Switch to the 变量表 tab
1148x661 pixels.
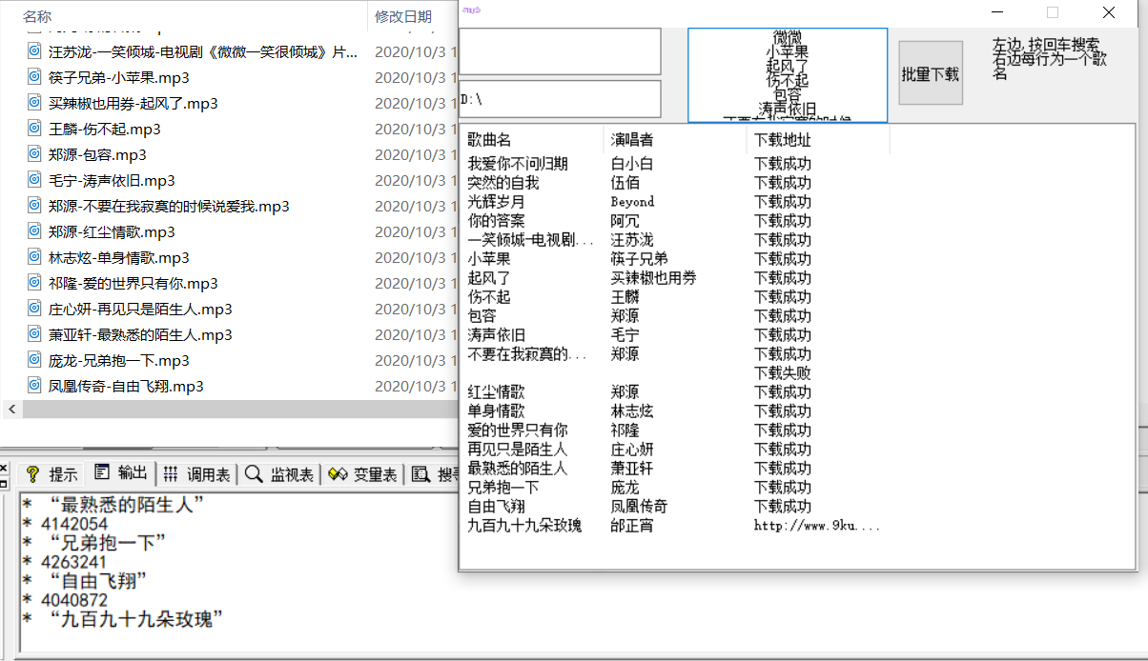point(361,474)
